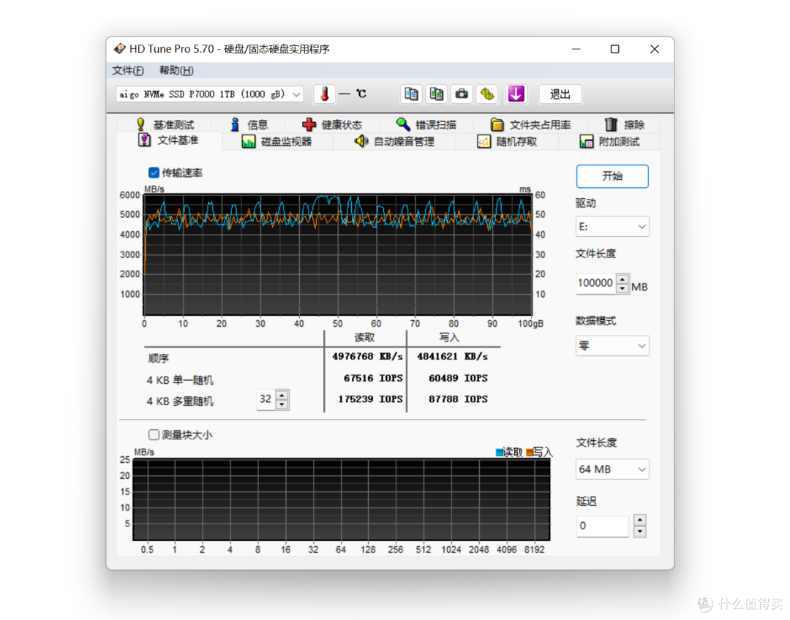Open the 驱动 E: dropdown
Viewport: 790px width, 620px height.
612,227
